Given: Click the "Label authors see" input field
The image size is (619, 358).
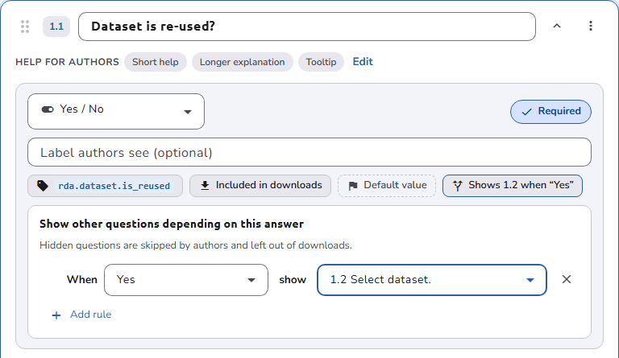Looking at the screenshot, I should pyautogui.click(x=309, y=152).
